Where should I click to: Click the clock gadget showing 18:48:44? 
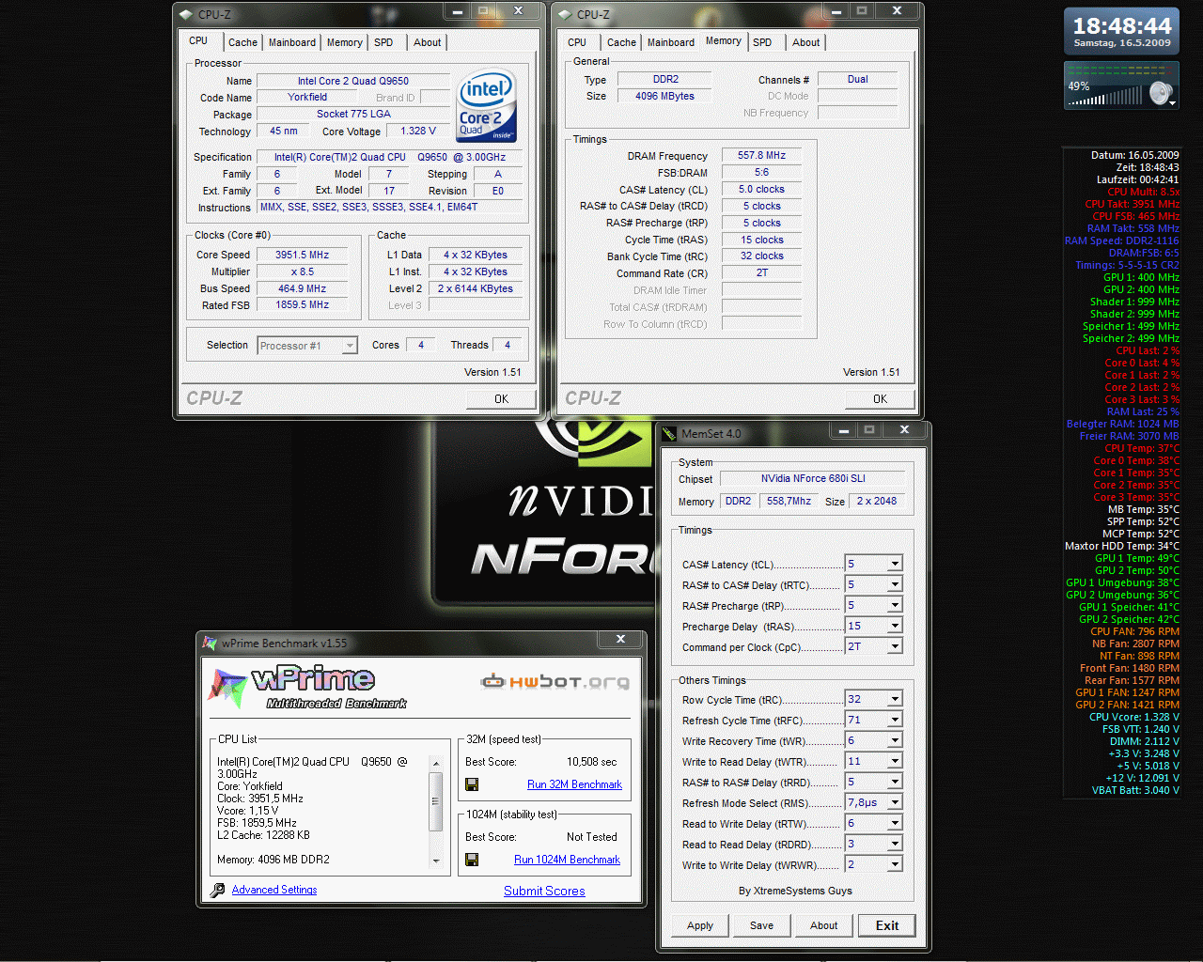[x=1121, y=31]
